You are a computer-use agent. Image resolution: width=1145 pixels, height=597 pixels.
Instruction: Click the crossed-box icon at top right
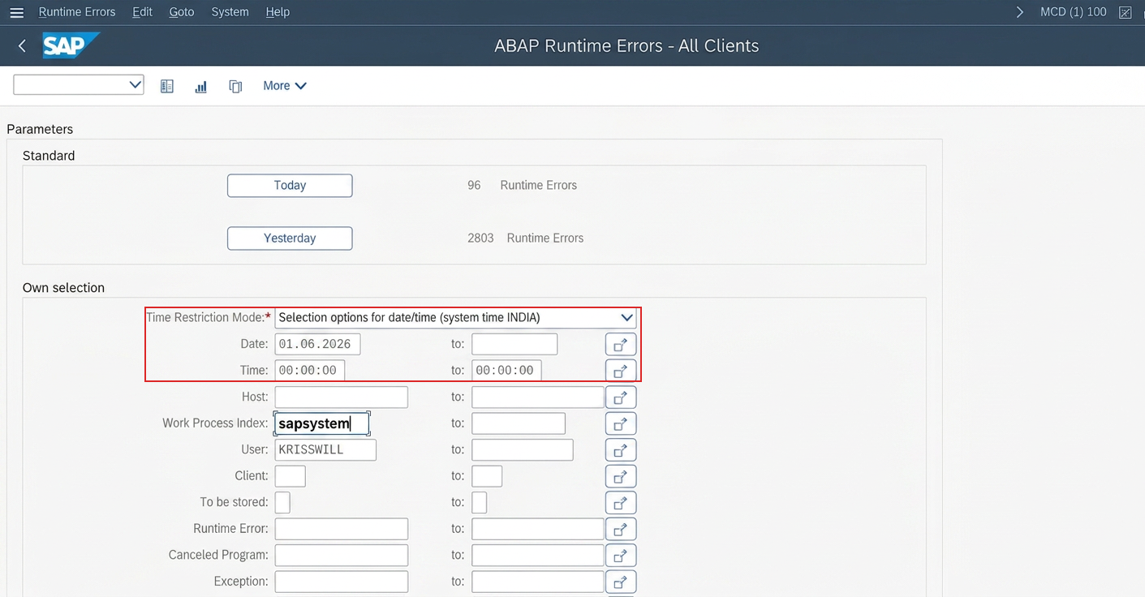pyautogui.click(x=1125, y=12)
